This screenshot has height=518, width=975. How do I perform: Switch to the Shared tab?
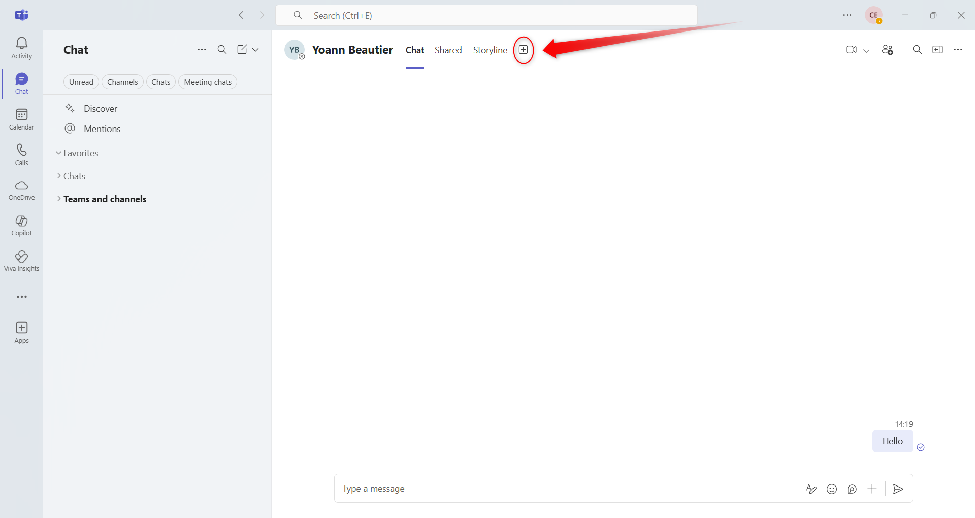[448, 50]
